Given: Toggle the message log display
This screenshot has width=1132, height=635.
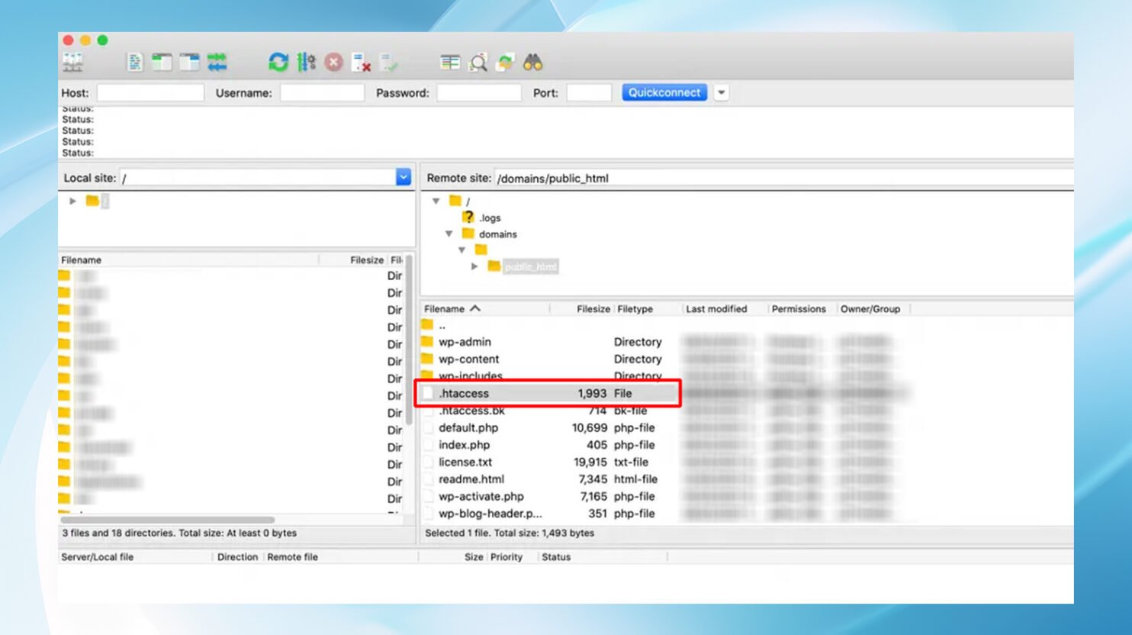Looking at the screenshot, I should click(135, 63).
